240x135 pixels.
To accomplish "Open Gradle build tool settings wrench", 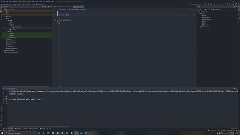I will click(220, 9).
